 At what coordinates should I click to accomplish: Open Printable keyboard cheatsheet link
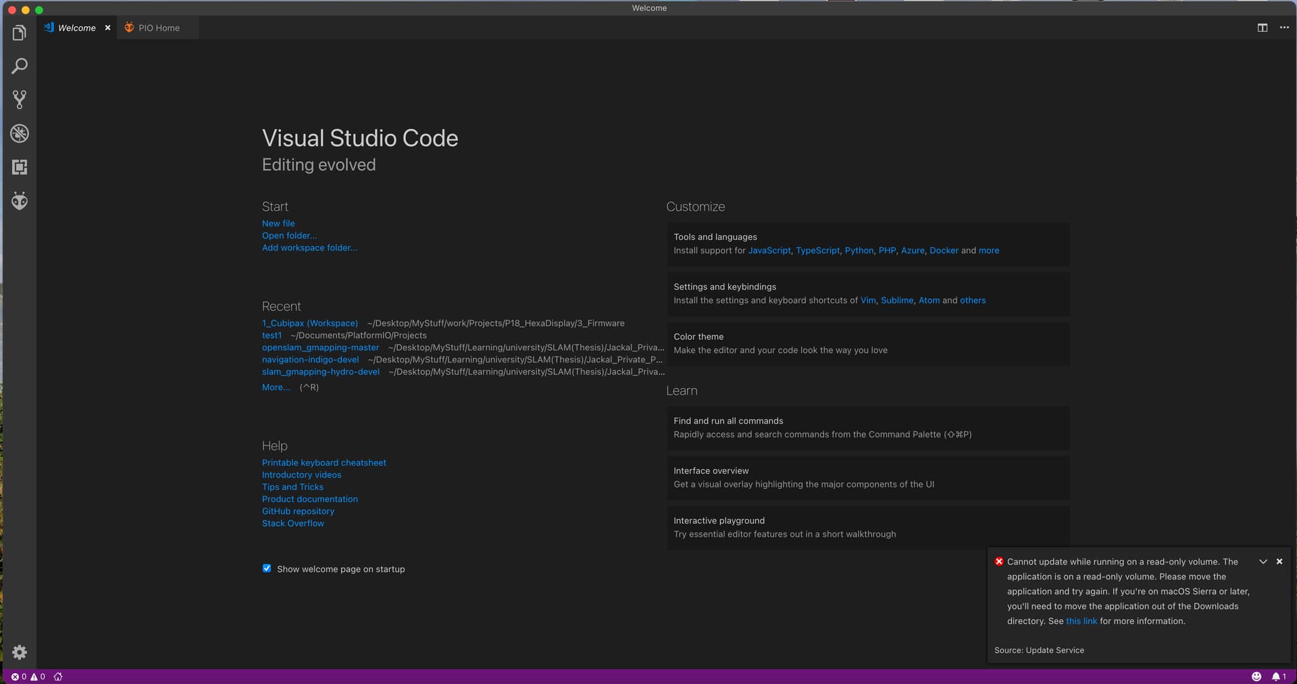pyautogui.click(x=324, y=462)
